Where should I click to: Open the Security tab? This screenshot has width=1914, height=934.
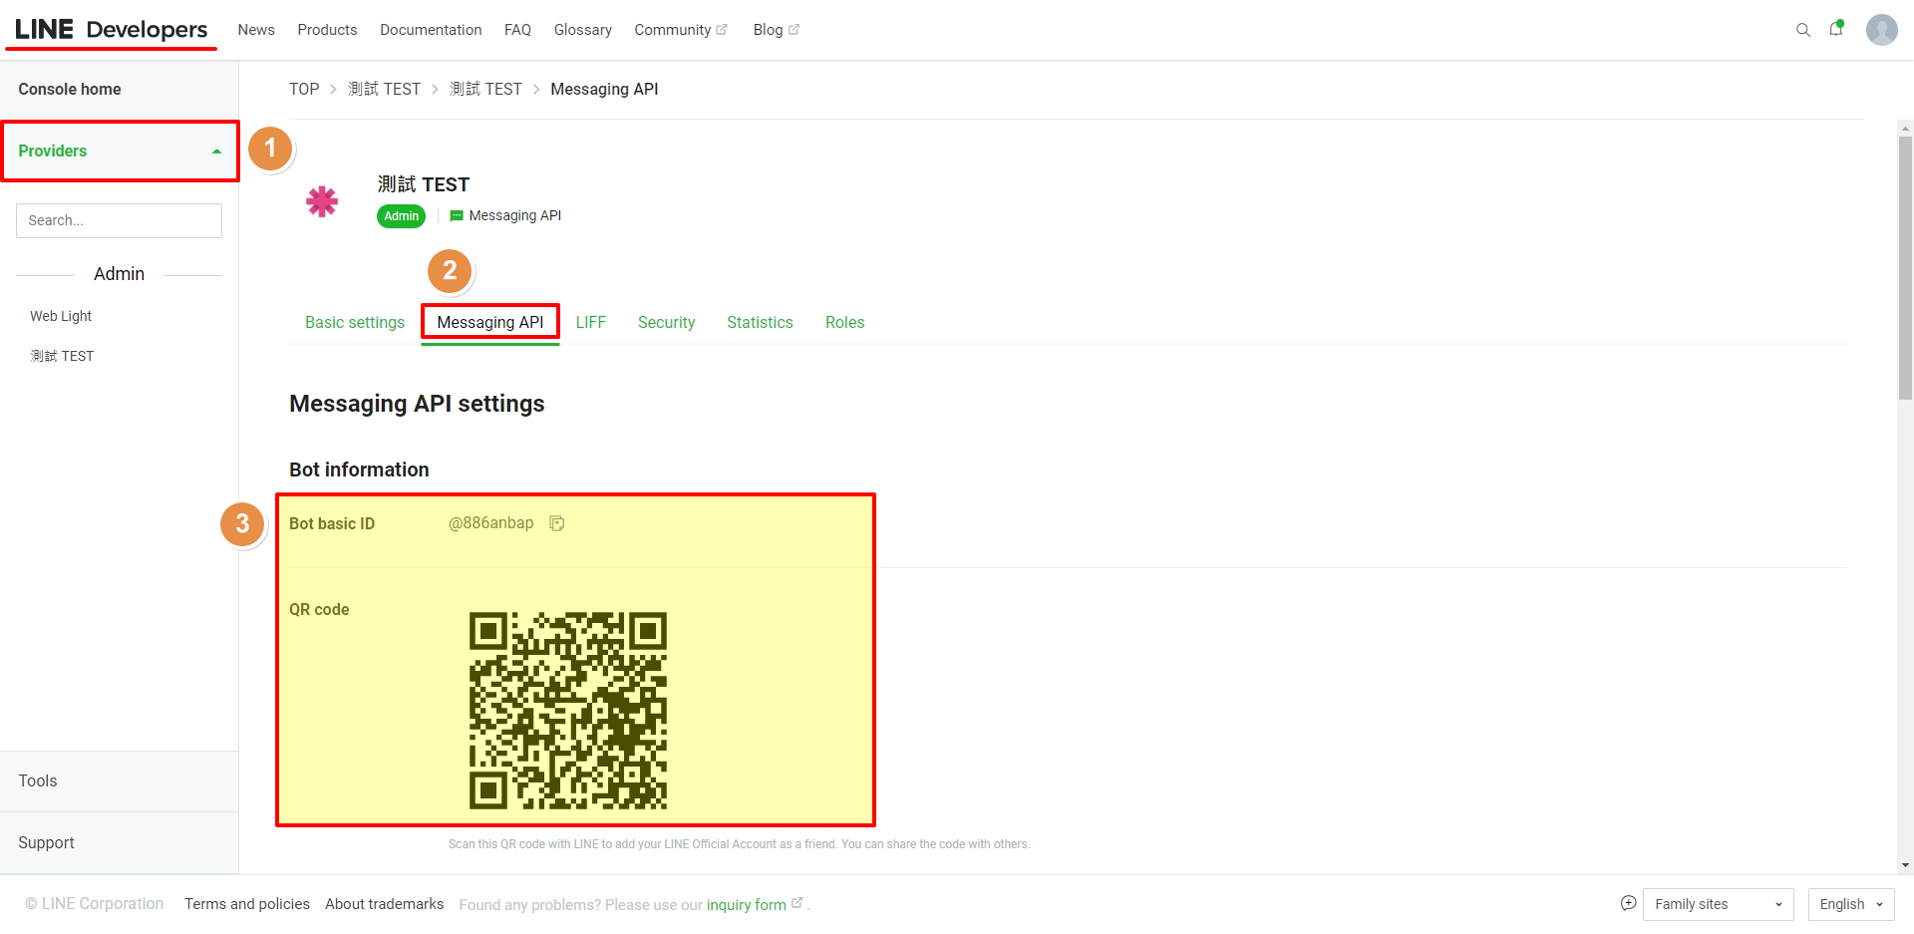coord(666,323)
